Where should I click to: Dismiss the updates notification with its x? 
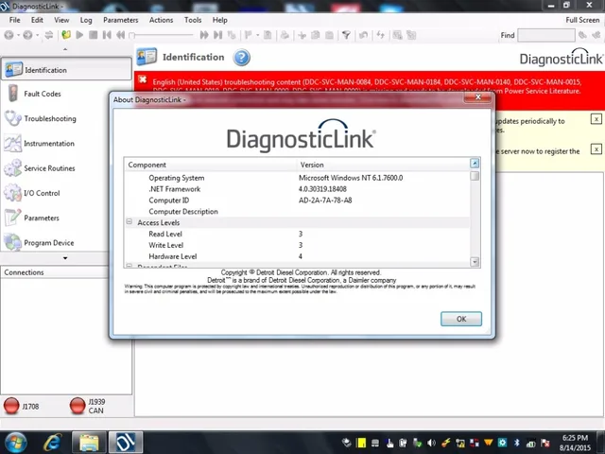(x=596, y=119)
